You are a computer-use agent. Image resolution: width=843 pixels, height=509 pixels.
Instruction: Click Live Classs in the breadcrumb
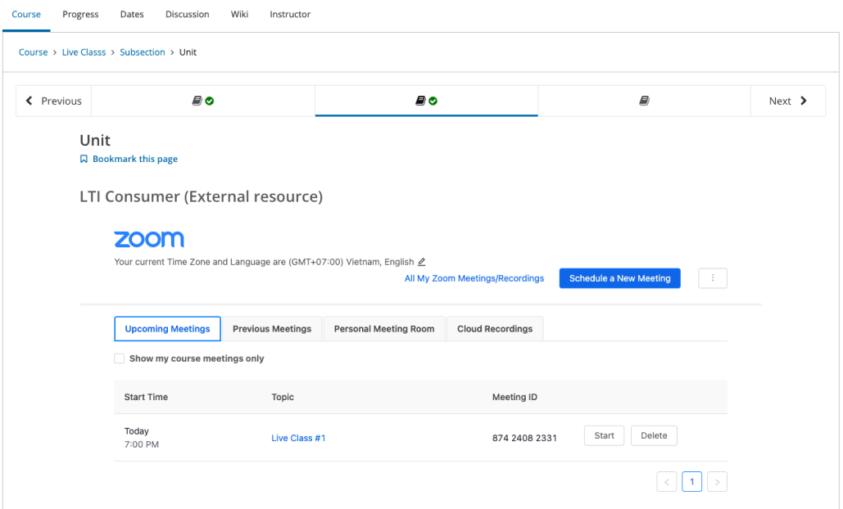point(84,52)
